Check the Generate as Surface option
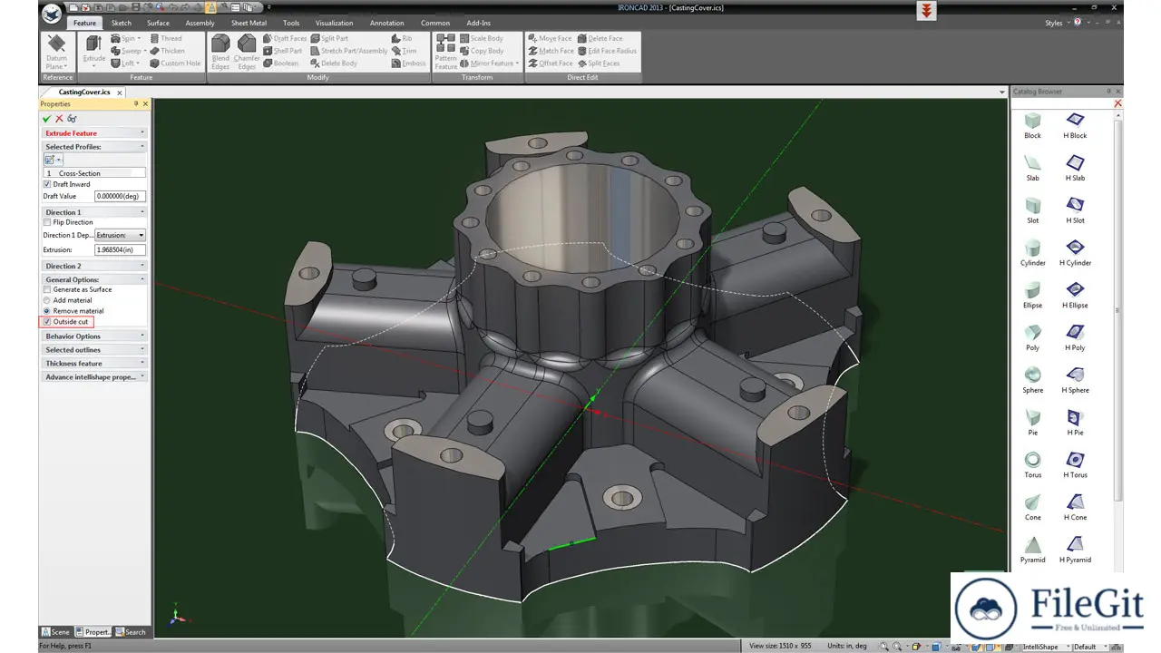 [47, 289]
